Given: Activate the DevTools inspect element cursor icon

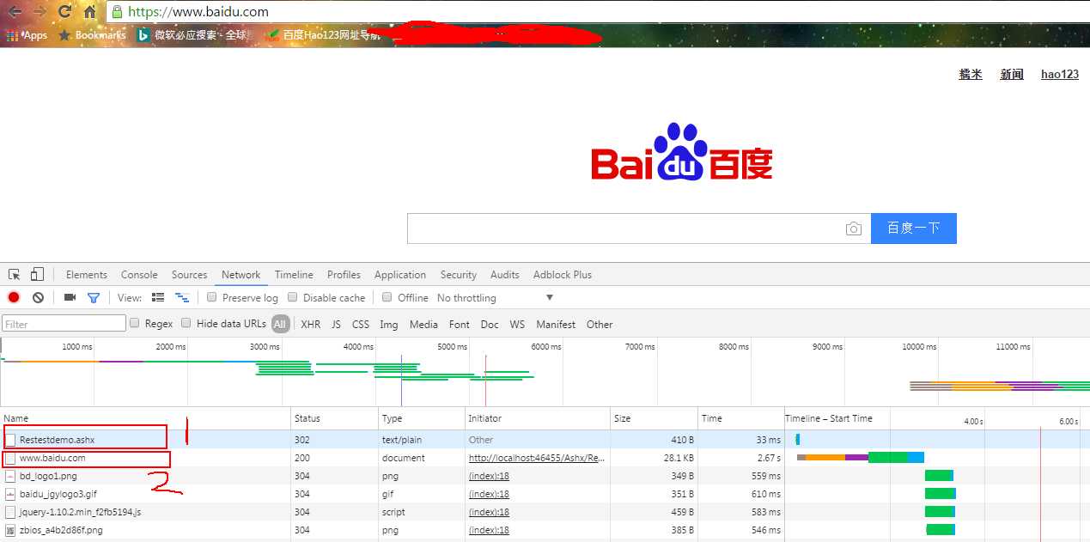Looking at the screenshot, I should pos(15,275).
